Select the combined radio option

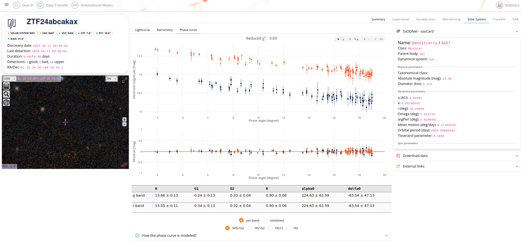point(265,220)
